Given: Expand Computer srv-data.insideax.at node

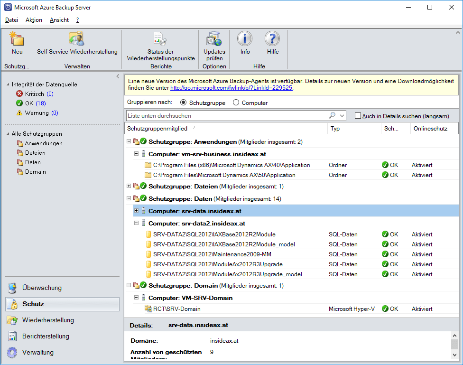Looking at the screenshot, I should click(x=137, y=211).
